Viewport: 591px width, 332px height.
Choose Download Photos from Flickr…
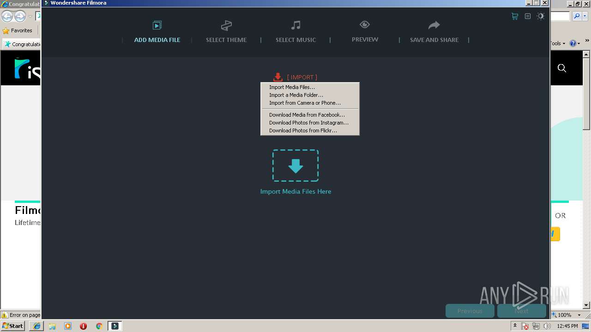[x=310, y=130]
